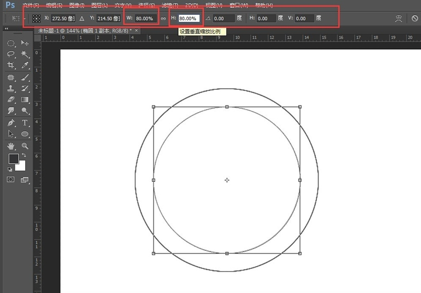Click the W width percentage field
421x293 pixels.
(x=145, y=18)
